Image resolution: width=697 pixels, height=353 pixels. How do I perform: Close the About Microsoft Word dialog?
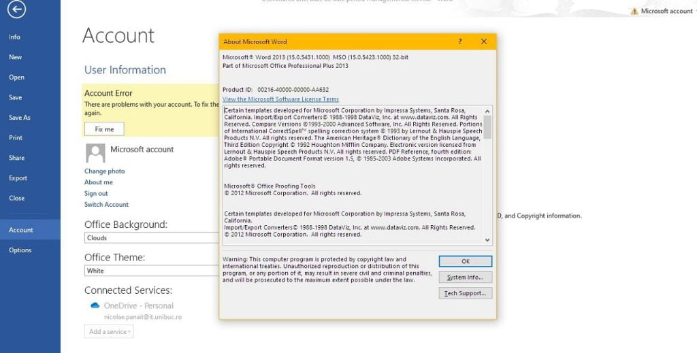point(484,41)
